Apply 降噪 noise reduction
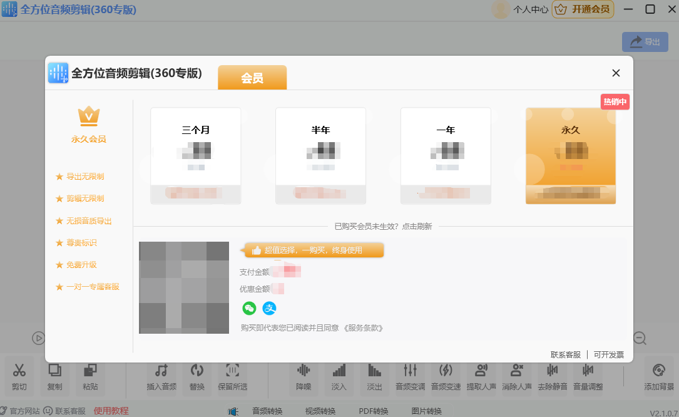Screen dimensions: 679x417 pos(304,379)
